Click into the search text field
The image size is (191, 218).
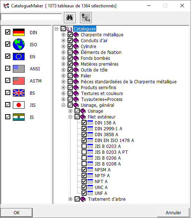31,17
